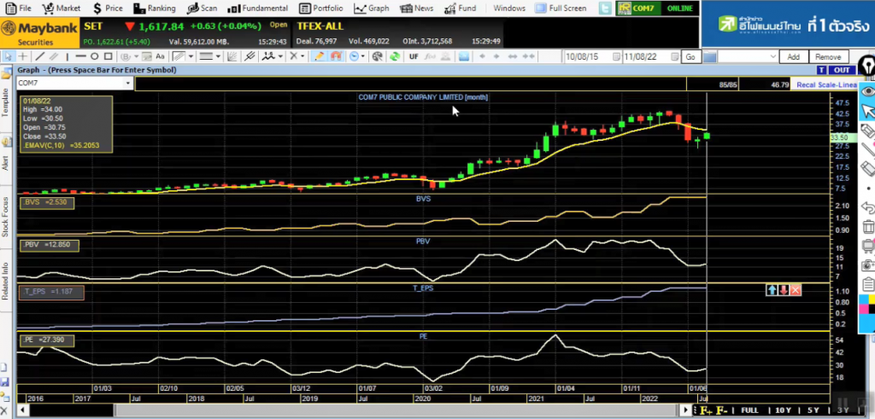Open the empty combo box beside Add button
Image resolution: width=875 pixels, height=419 pixels.
tap(748, 57)
